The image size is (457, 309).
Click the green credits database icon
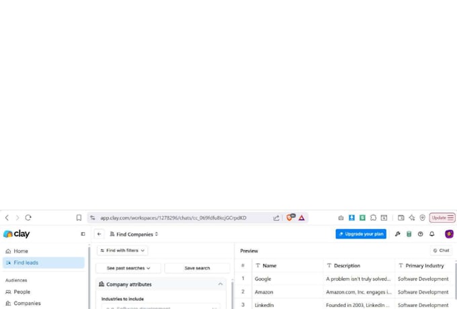409,234
